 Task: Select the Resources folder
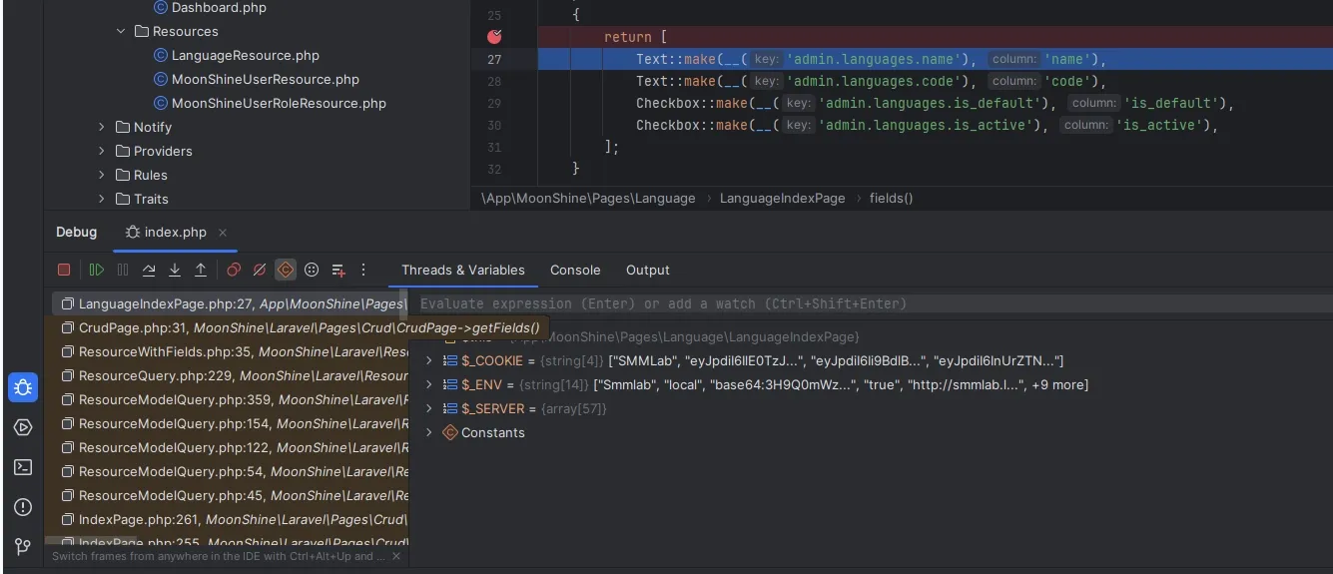[185, 31]
